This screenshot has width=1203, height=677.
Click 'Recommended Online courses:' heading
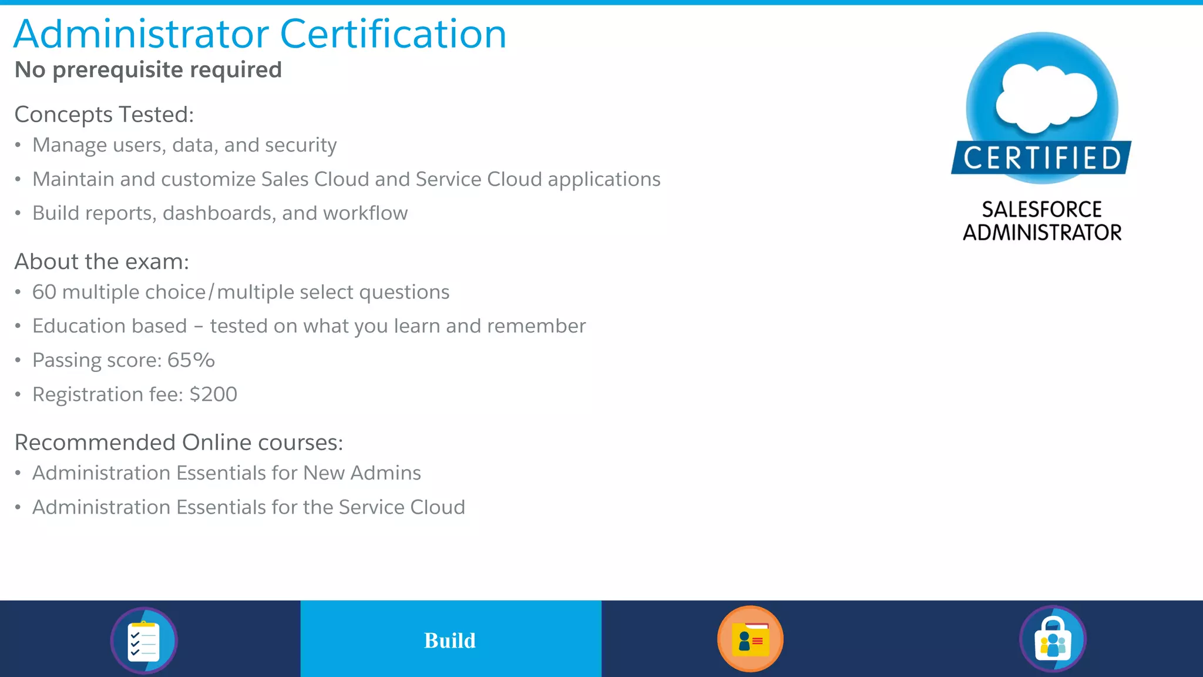pos(179,443)
